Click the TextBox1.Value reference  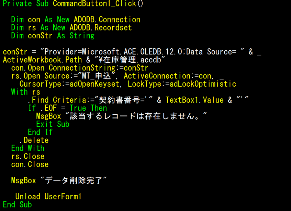(x=194, y=100)
